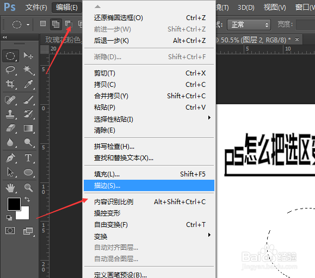This screenshot has width=315, height=278.
Task: Collapse the toolbox with double-arrow
Action: click(4, 37)
